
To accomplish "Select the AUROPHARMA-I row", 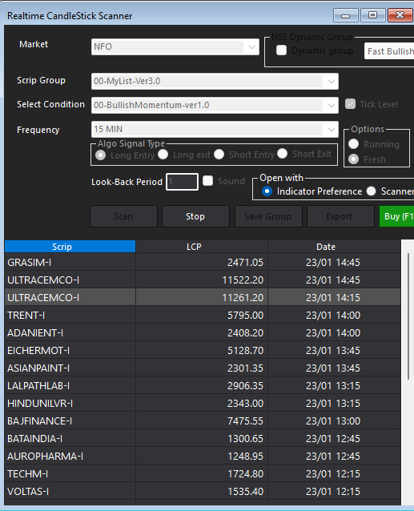I will 203,456.
